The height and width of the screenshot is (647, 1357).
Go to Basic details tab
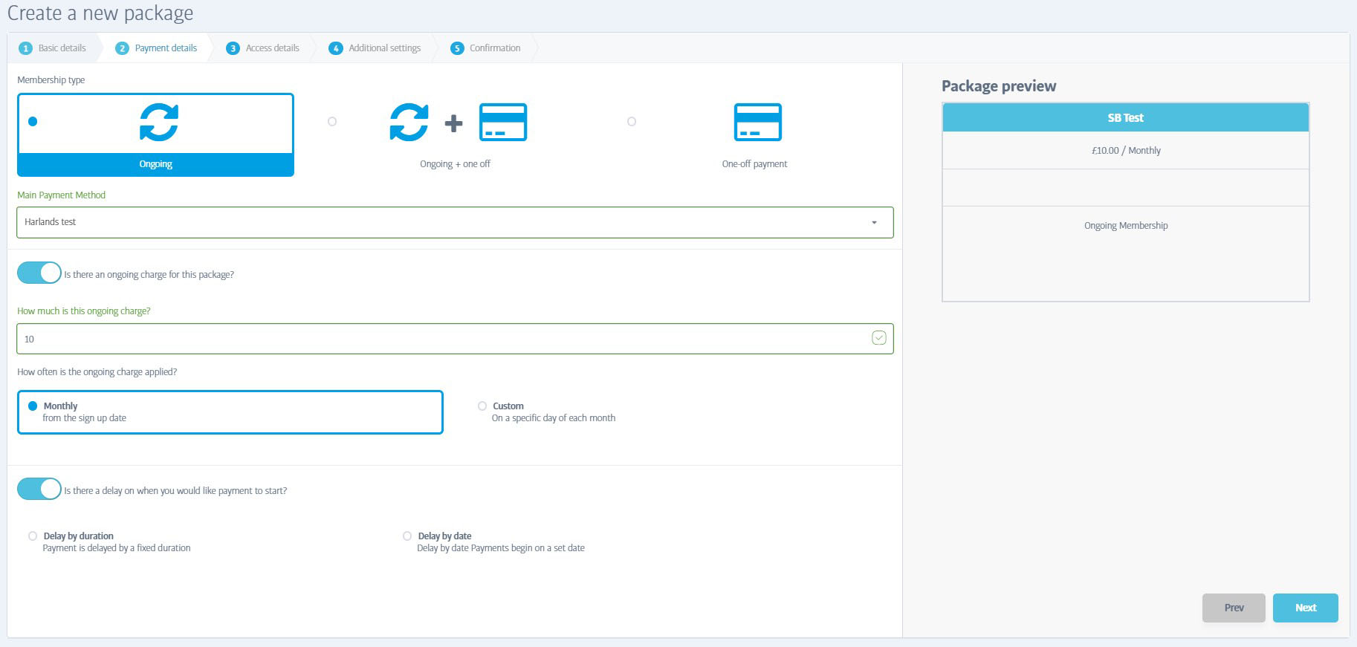coord(53,48)
